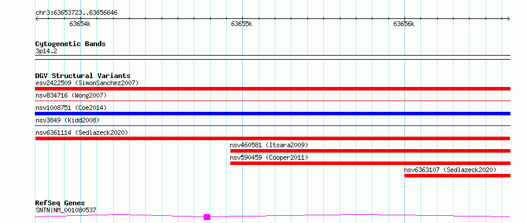Screen dimensions: 527x223
Task: Open nsv590459 (Cooper2011) variant label
Action: (x=269, y=157)
